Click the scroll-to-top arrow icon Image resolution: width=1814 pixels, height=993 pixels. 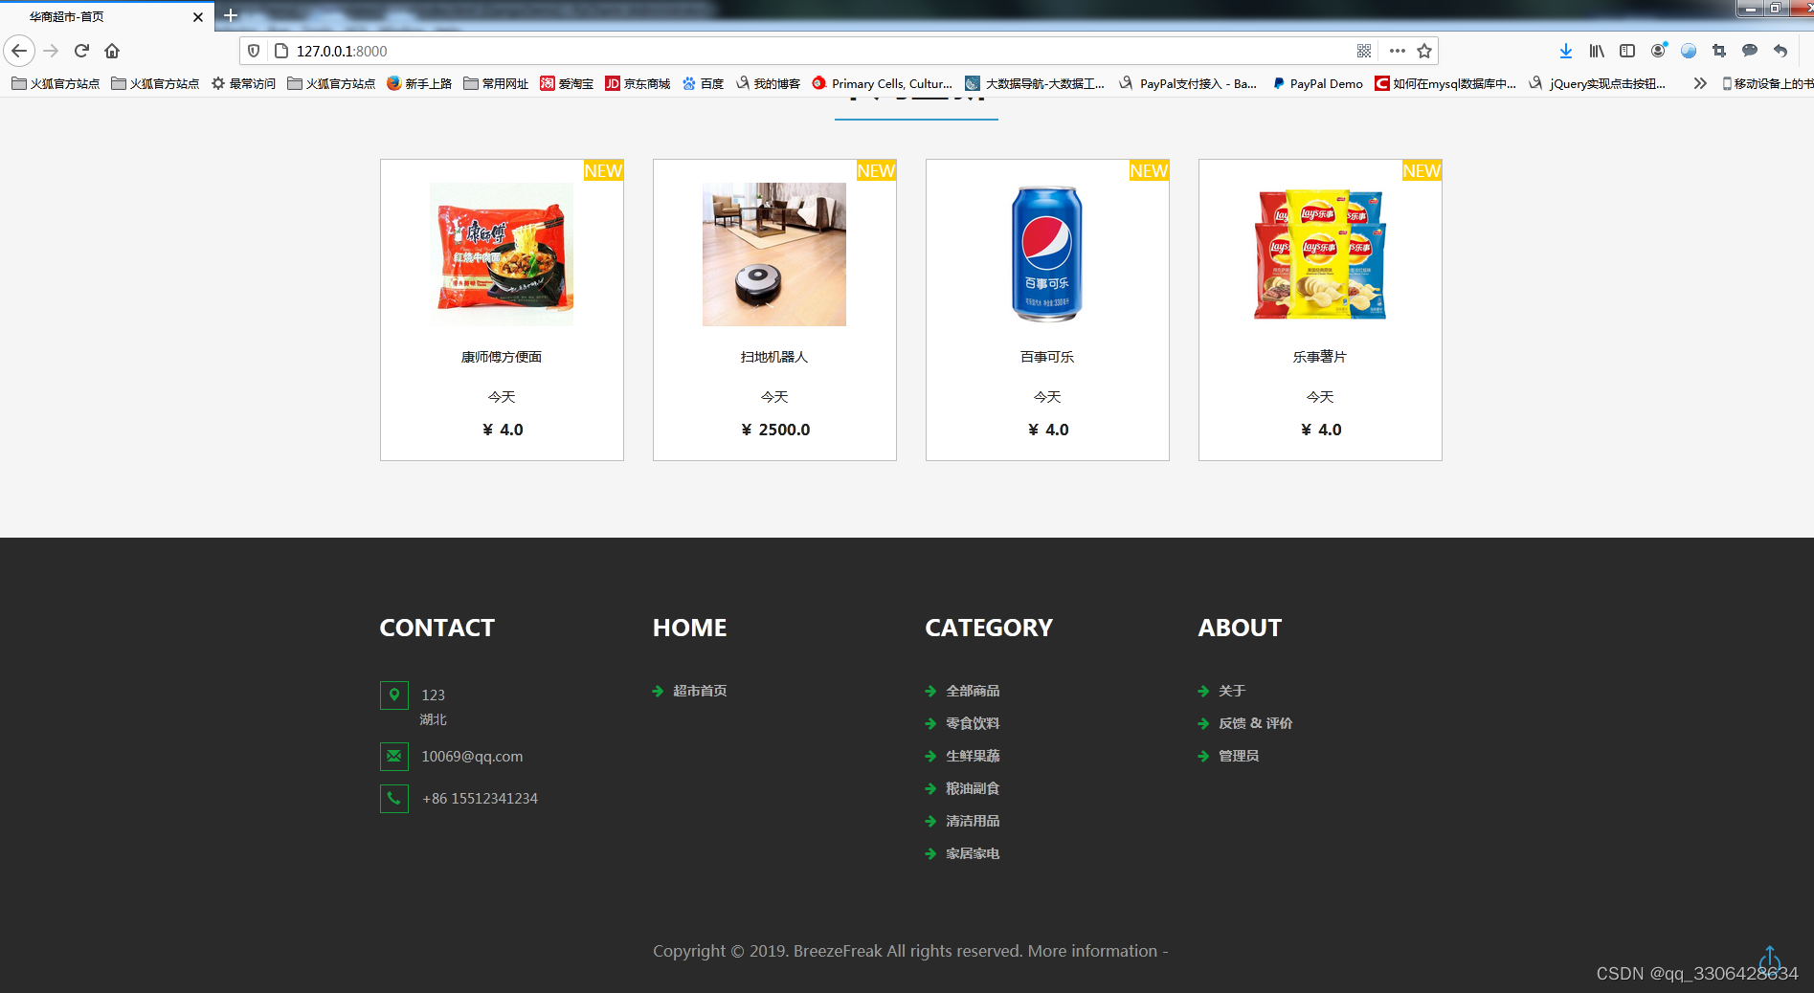tap(1770, 959)
